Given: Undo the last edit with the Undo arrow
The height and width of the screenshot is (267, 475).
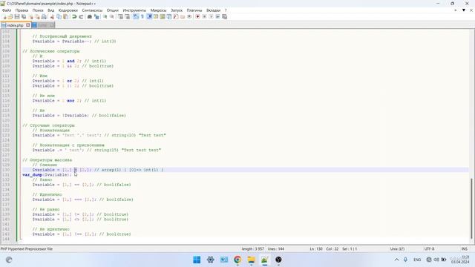Looking at the screenshot, I should (x=74, y=16).
